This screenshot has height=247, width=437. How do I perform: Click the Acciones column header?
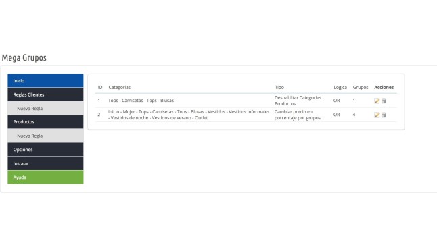[384, 87]
